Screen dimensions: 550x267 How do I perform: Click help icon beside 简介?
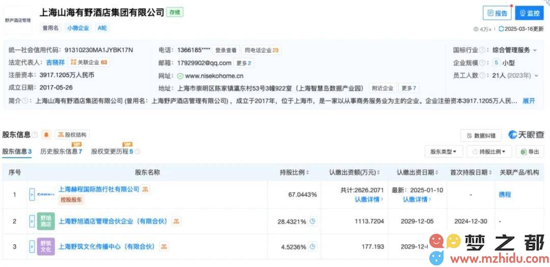tap(25, 101)
